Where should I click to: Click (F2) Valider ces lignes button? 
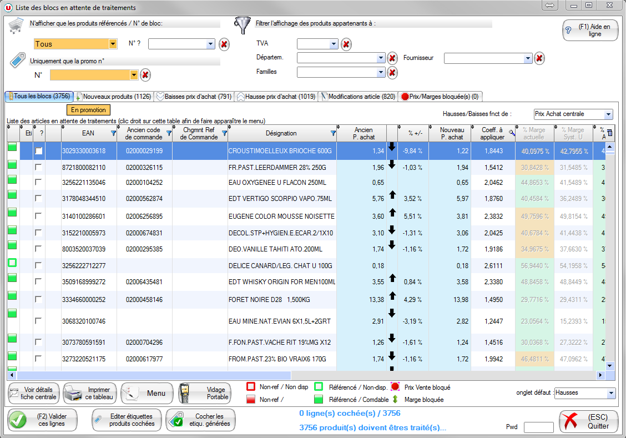(x=43, y=420)
